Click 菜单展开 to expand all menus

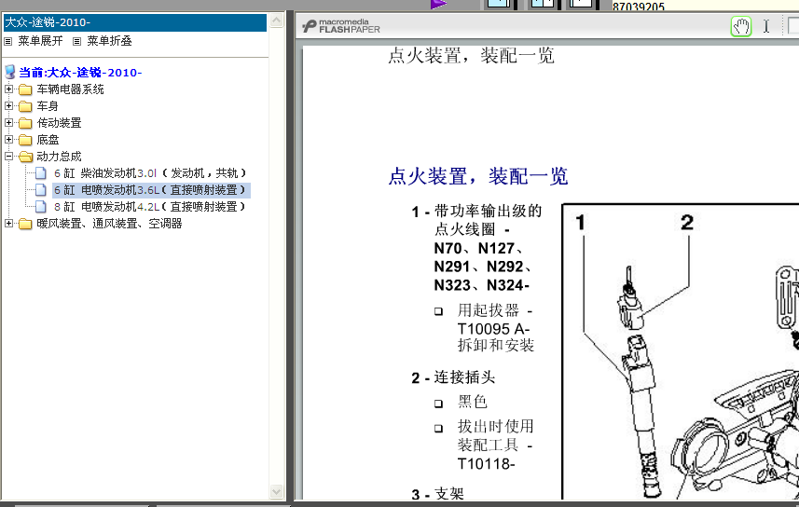point(40,41)
